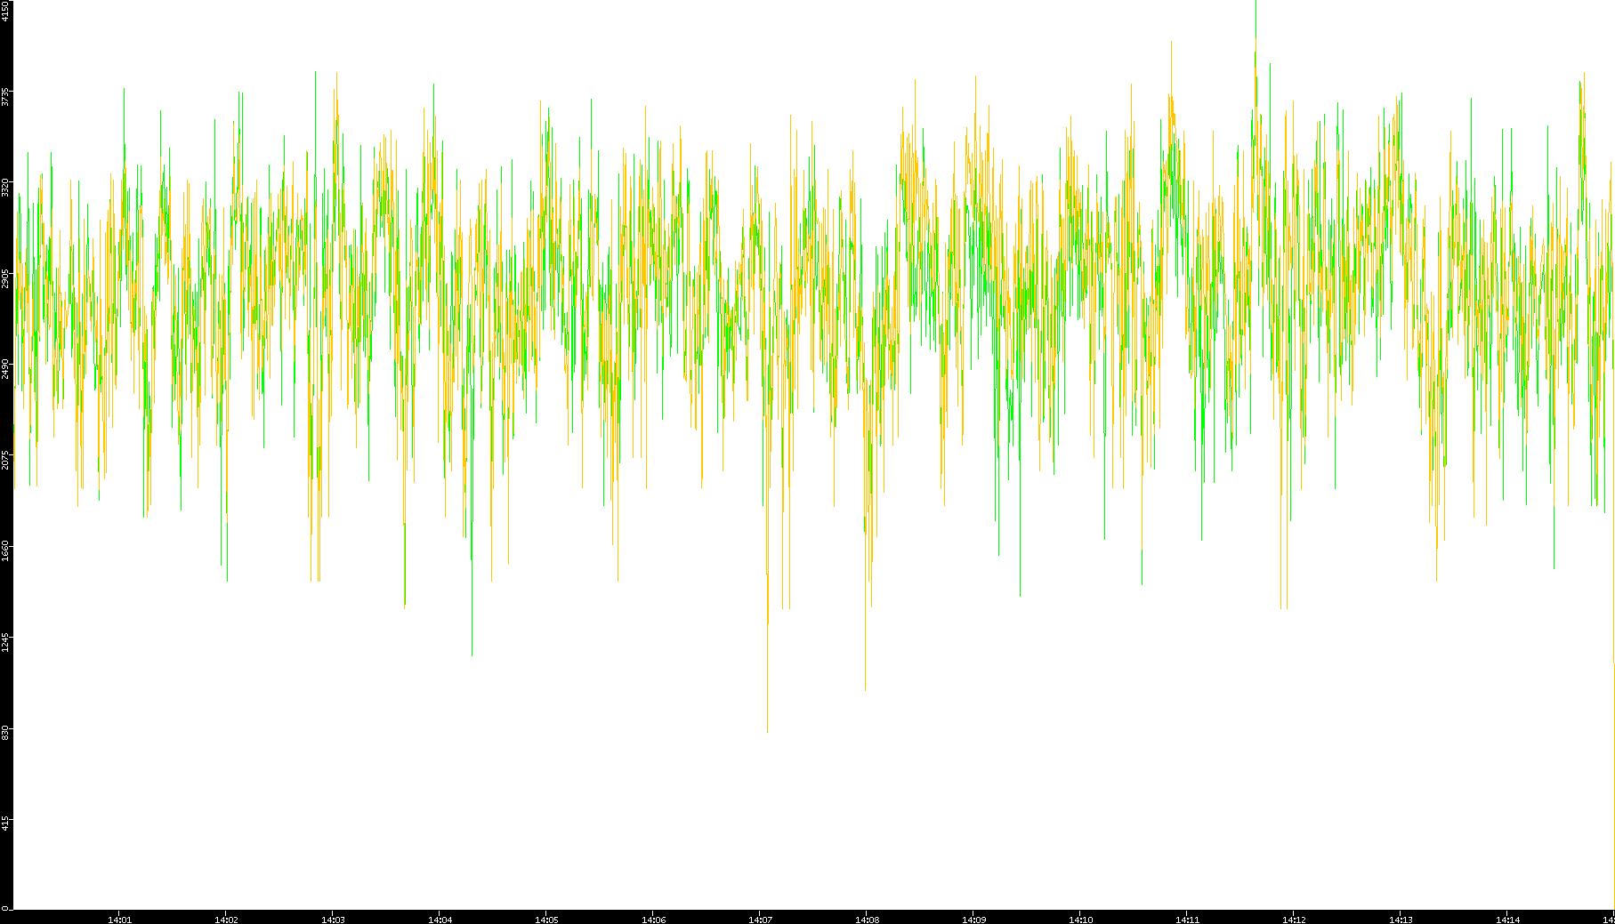Select the 3735 label on the vertical axis
This screenshot has width=1615, height=924.
coord(6,97)
